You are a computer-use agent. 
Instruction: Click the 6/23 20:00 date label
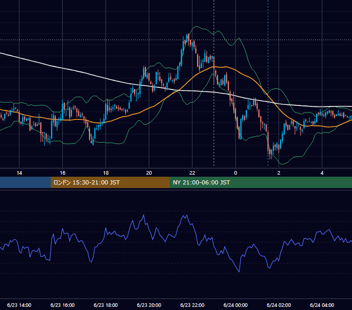[149, 305]
